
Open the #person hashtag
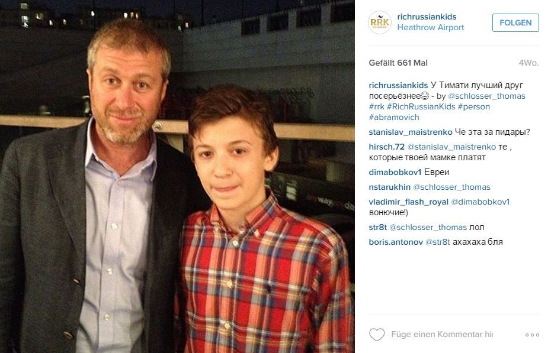(474, 106)
